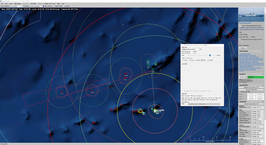Select the Full throttle preset
Screen dimensions: 266x145
(x=202, y=60)
